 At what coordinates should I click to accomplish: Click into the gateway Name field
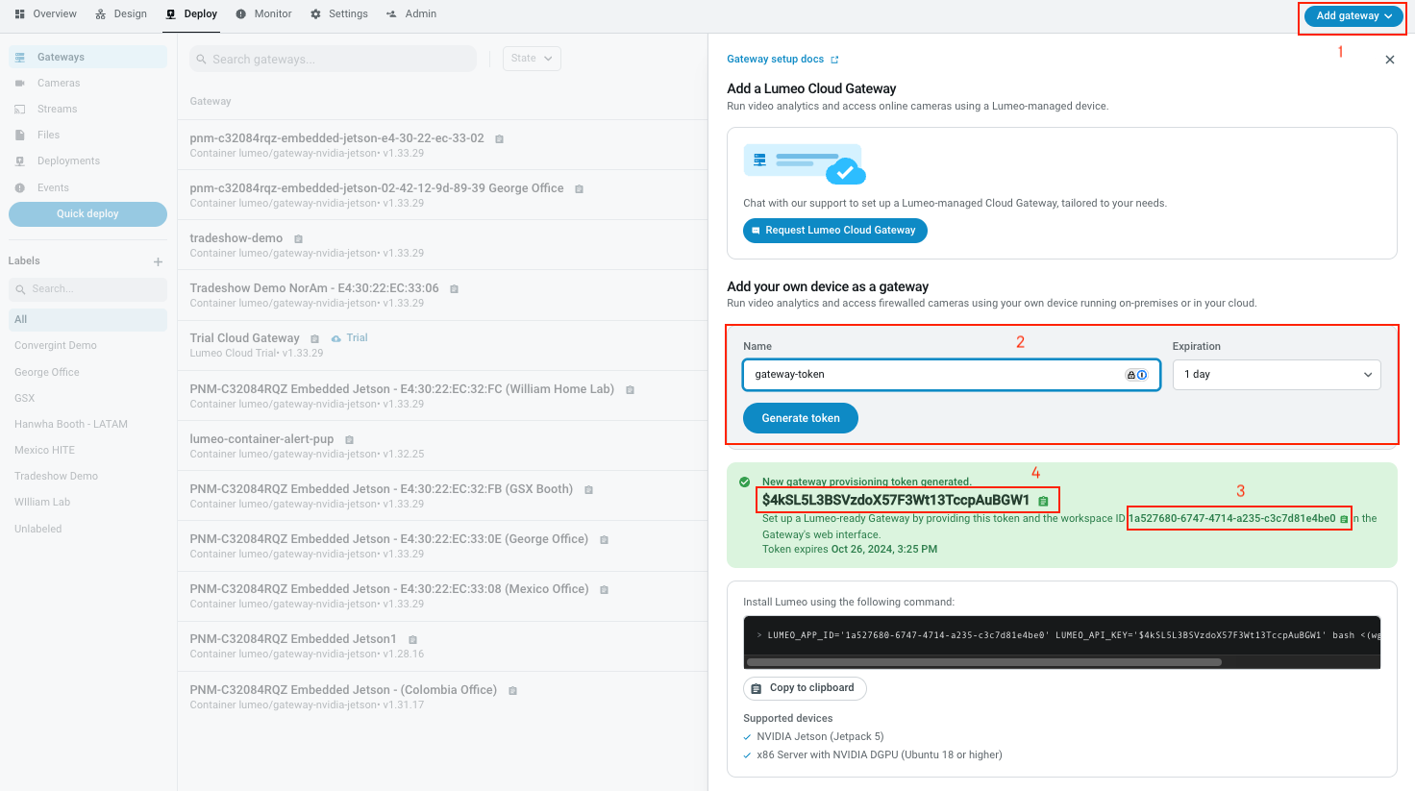click(952, 375)
